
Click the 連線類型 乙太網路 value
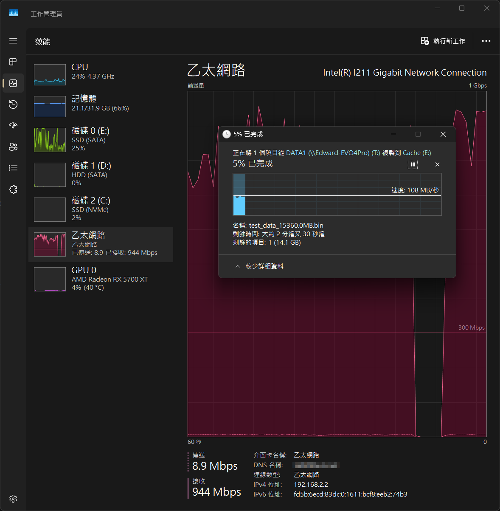tap(306, 475)
